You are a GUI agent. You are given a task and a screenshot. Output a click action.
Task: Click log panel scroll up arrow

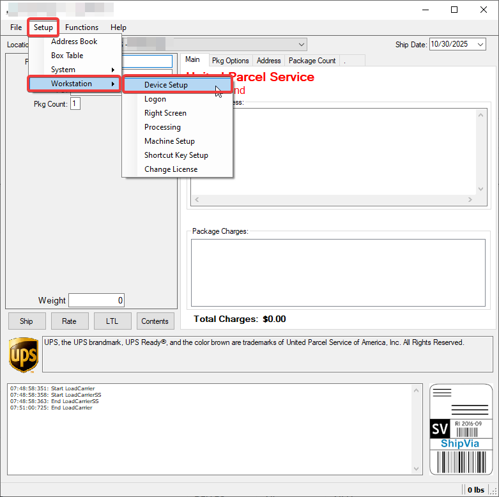pyautogui.click(x=416, y=390)
